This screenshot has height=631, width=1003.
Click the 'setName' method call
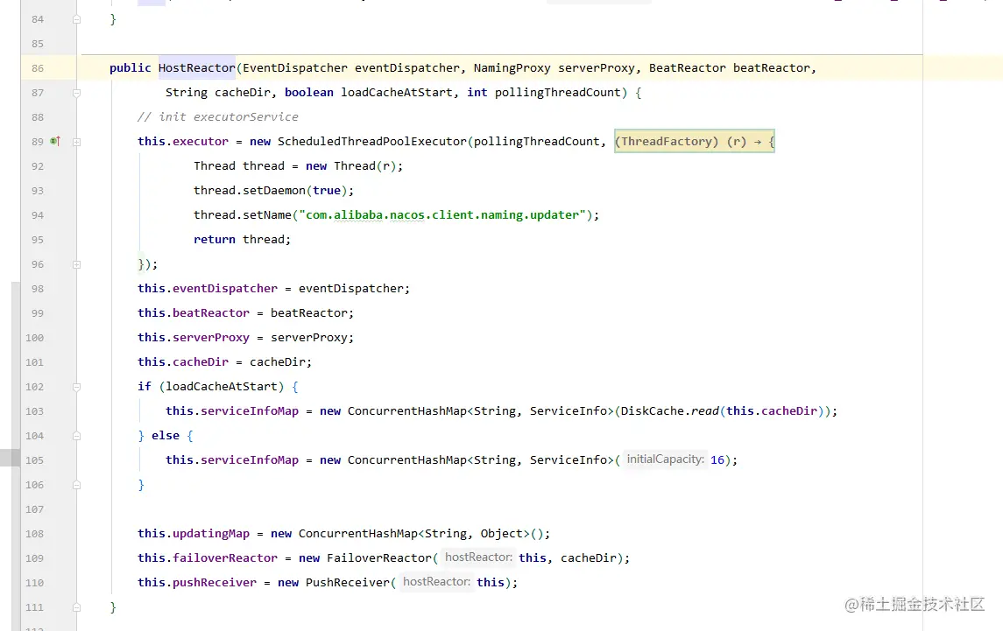pyautogui.click(x=267, y=214)
